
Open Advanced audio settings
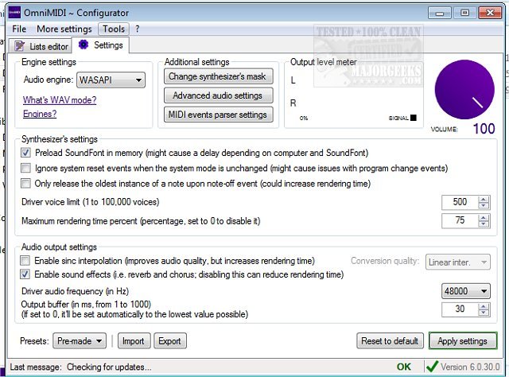click(219, 95)
